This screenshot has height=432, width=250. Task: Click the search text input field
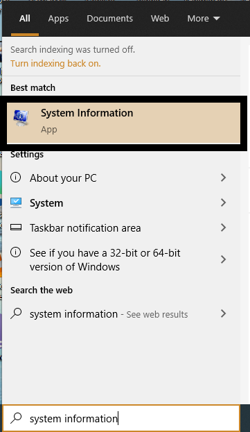(x=121, y=418)
